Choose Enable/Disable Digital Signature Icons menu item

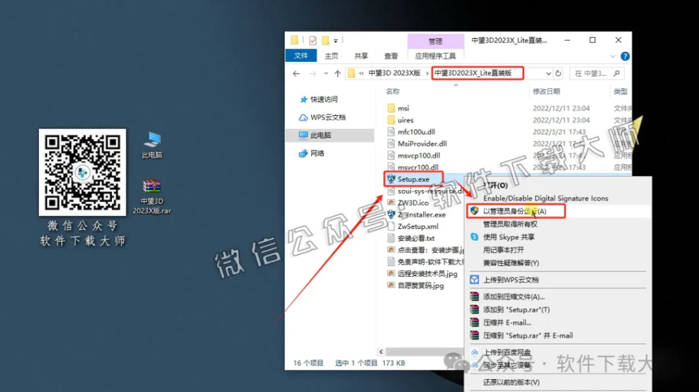(545, 198)
